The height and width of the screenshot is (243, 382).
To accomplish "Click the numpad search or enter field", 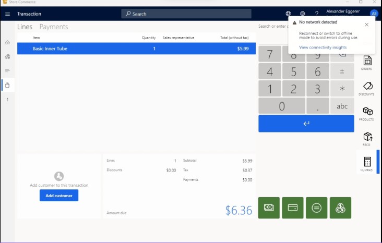I will pos(273,26).
